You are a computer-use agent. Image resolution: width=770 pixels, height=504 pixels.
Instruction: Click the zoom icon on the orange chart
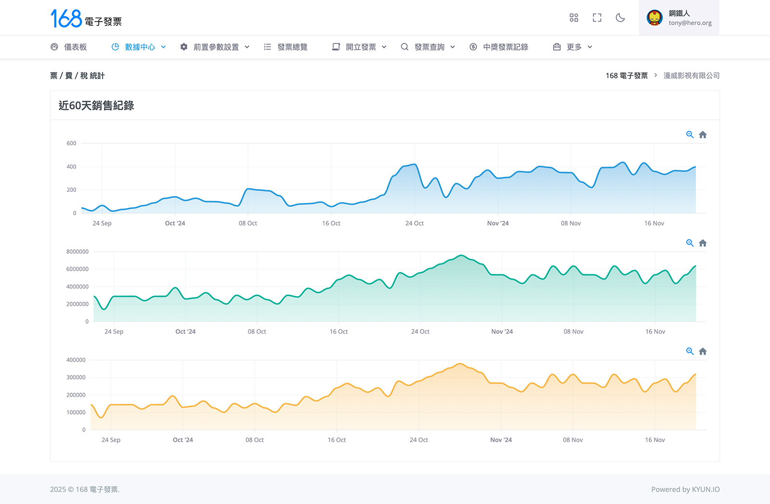click(x=690, y=351)
